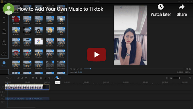Switch to the Text tab in the sidebar
The width and height of the screenshot is (193, 109).
pyautogui.click(x=4, y=20)
